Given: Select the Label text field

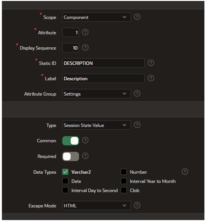Looking at the screenshot, I should (103, 78).
